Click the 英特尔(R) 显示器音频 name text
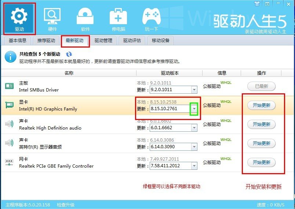 pyautogui.click(x=40, y=147)
